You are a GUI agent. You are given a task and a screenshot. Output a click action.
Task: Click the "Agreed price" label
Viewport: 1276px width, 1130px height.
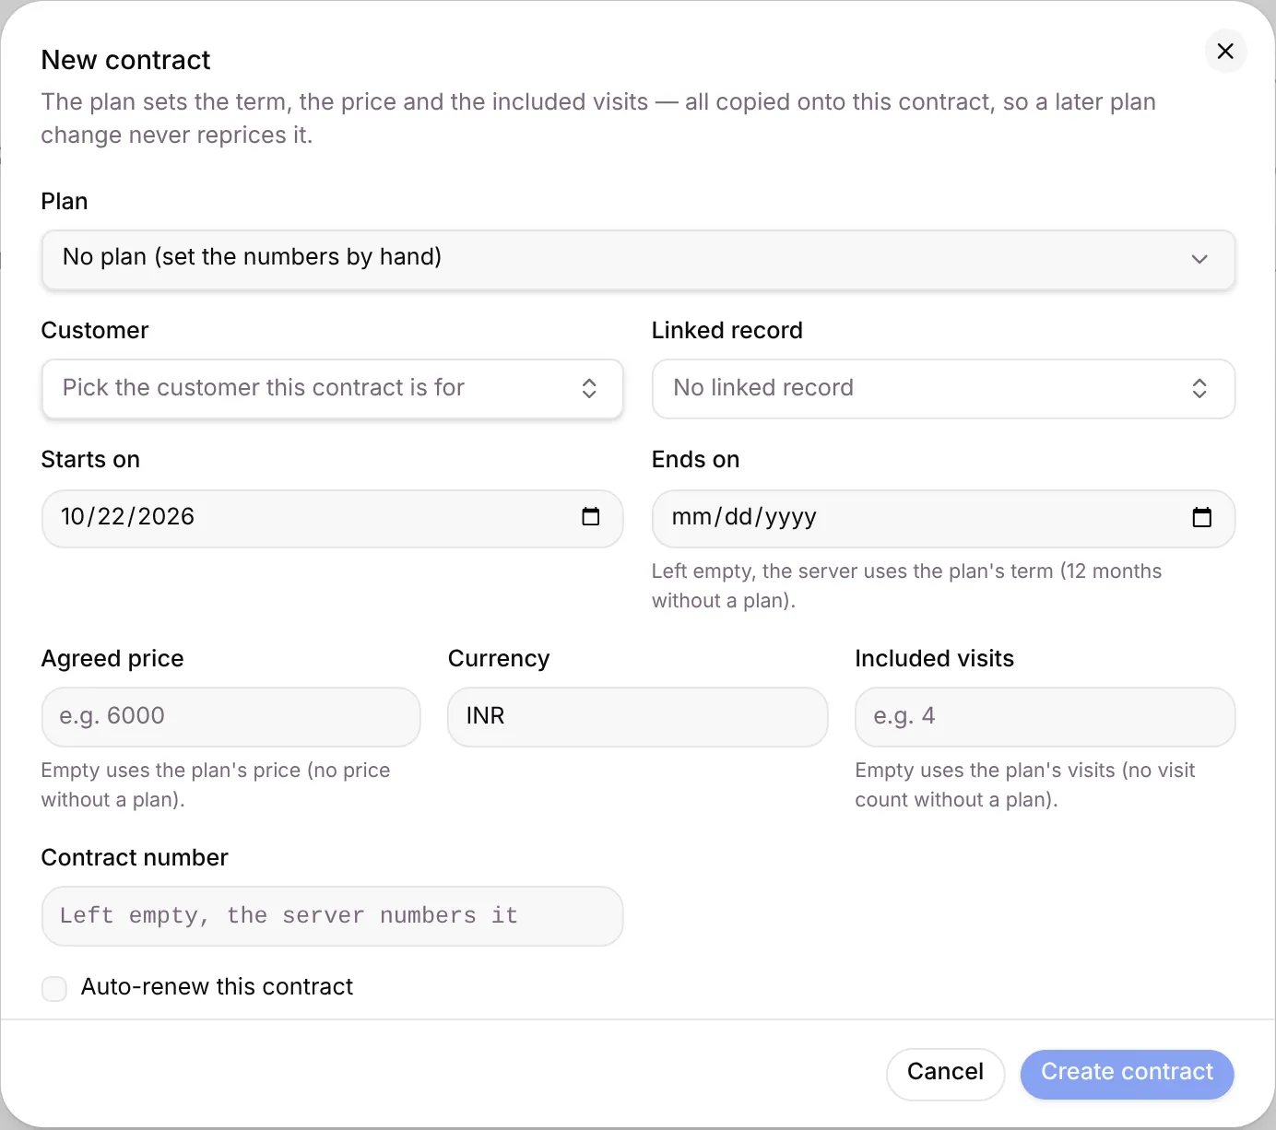pyautogui.click(x=112, y=659)
